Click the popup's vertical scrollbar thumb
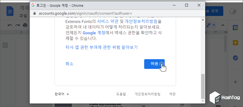 click(202, 86)
